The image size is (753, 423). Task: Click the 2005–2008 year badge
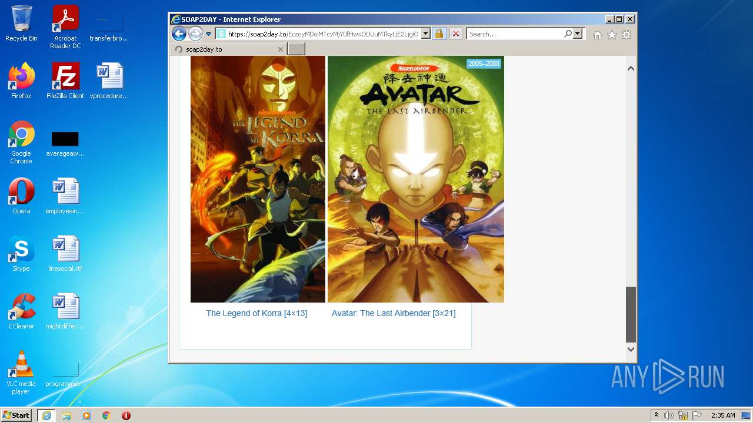(484, 63)
